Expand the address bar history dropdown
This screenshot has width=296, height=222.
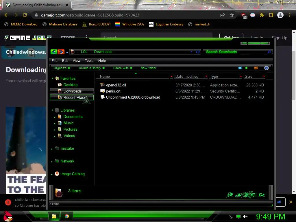tap(191, 52)
